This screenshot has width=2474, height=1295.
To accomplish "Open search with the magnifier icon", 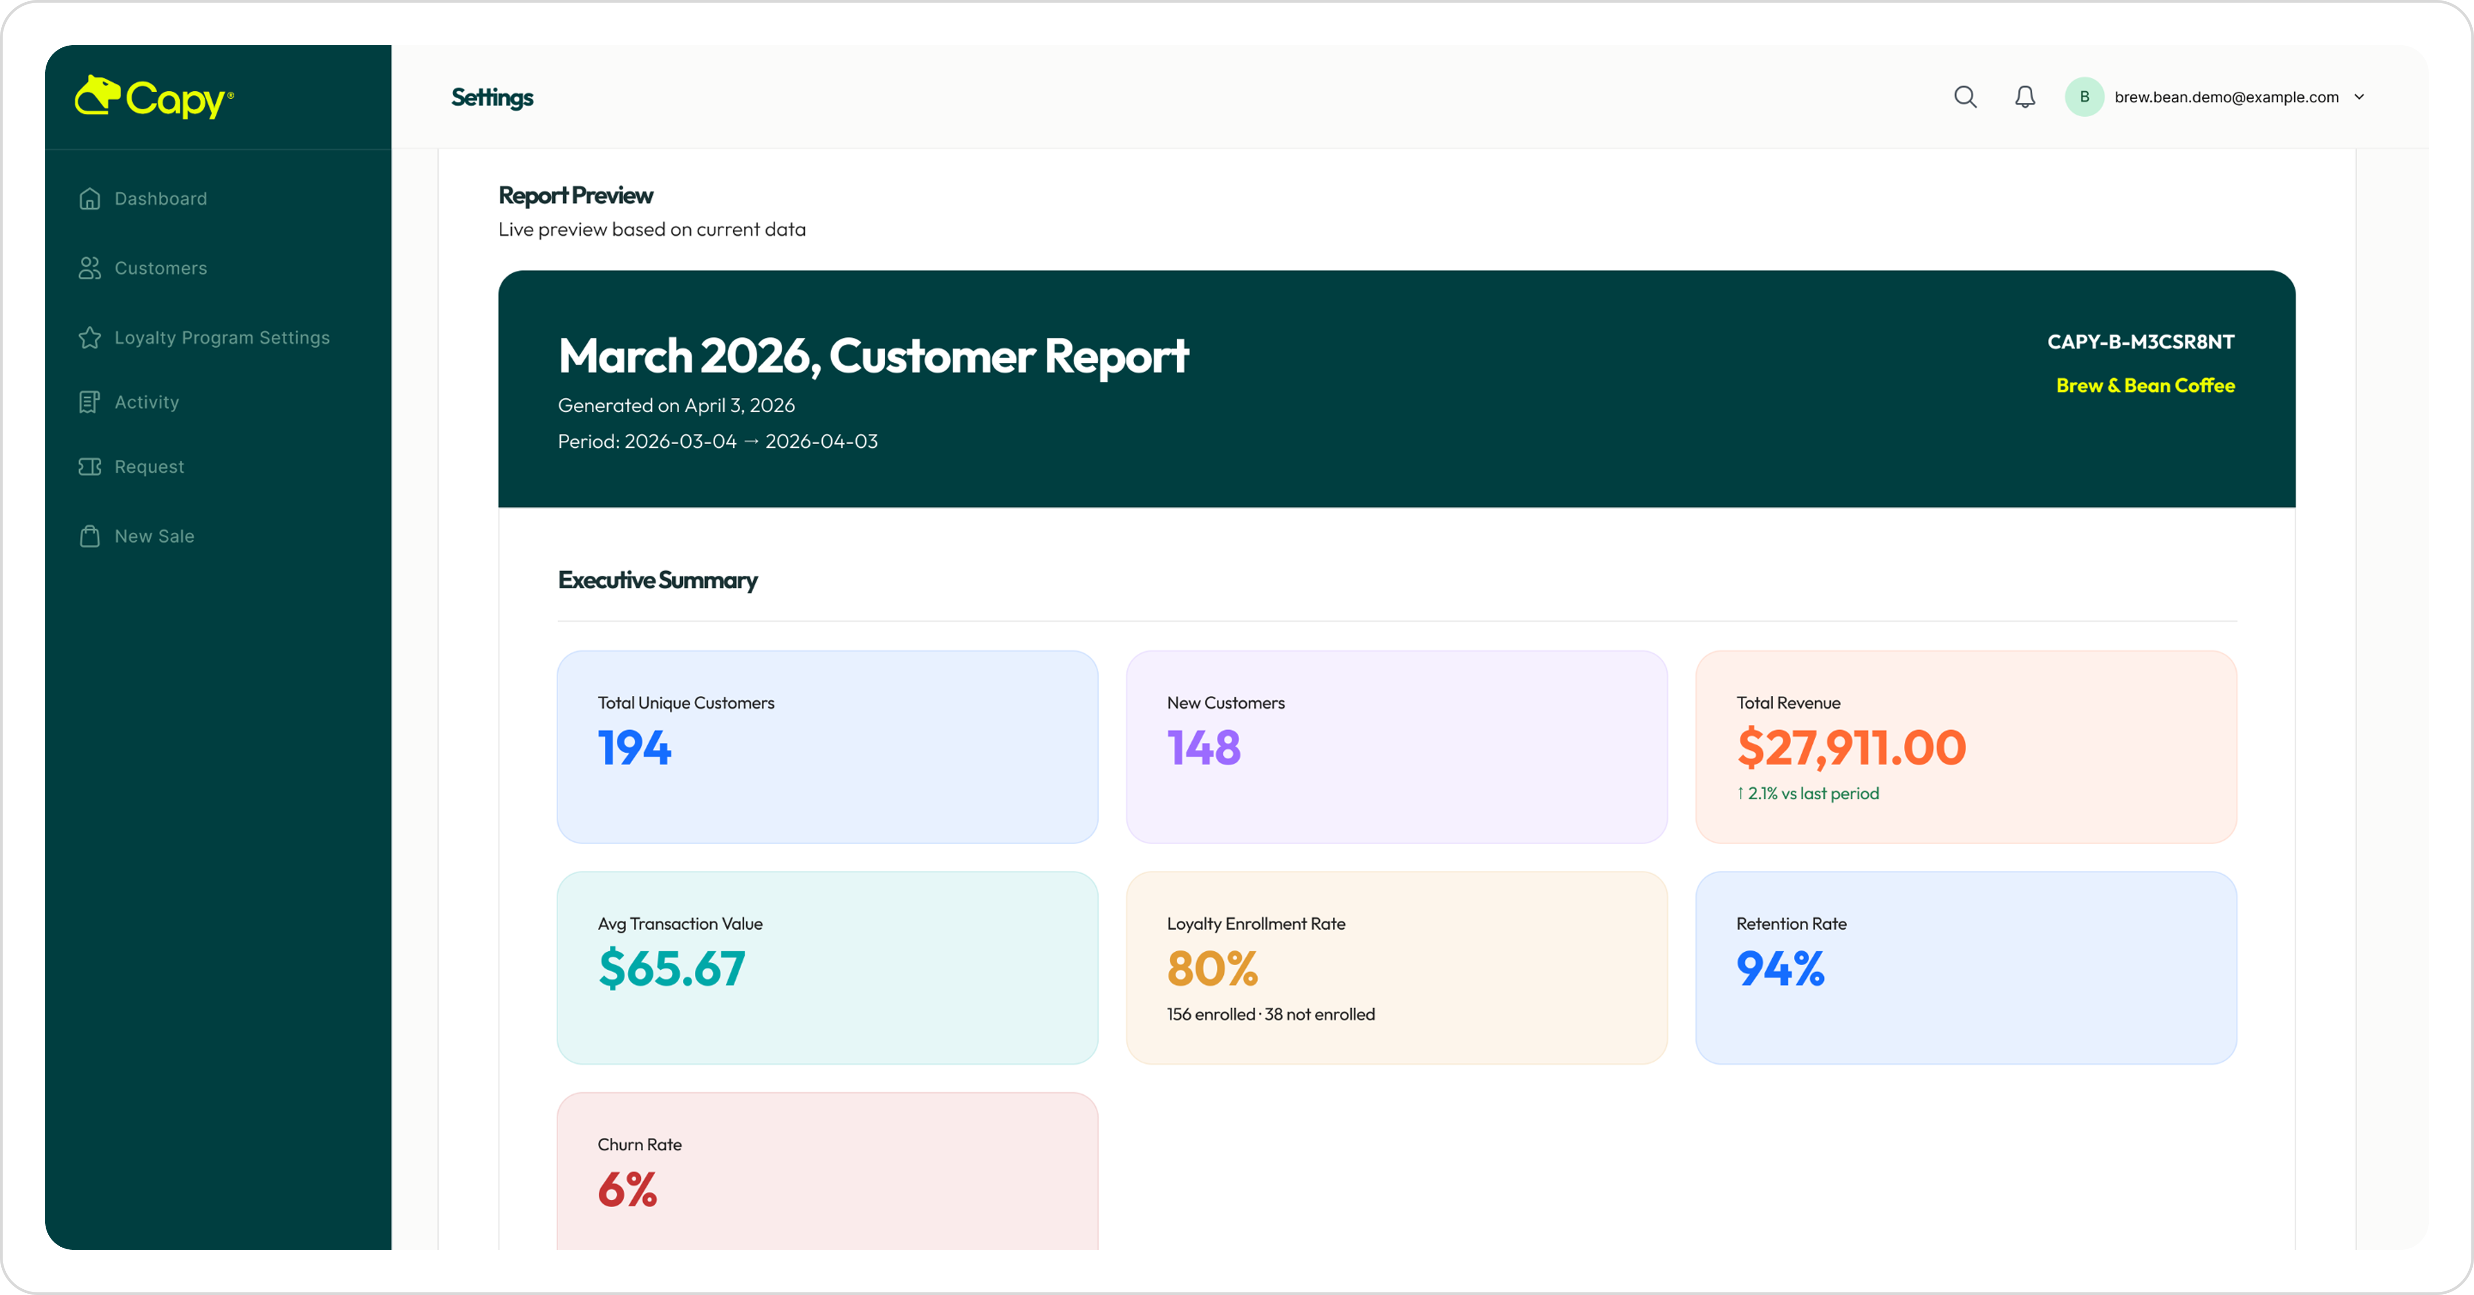I will point(1965,97).
